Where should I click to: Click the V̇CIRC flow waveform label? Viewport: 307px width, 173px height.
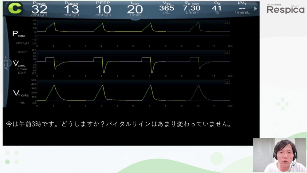pos(19,63)
